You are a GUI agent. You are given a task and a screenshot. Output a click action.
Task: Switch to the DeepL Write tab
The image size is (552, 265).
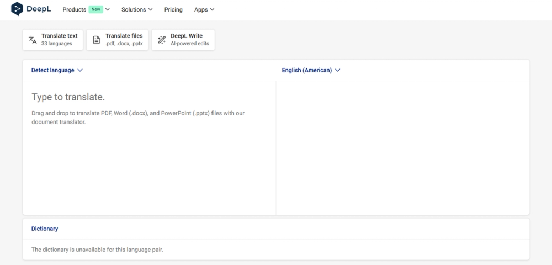(183, 40)
